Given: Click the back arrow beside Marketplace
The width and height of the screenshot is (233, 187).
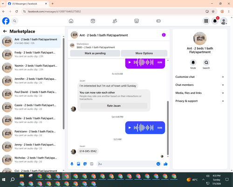Looking at the screenshot, I should tap(5, 31).
